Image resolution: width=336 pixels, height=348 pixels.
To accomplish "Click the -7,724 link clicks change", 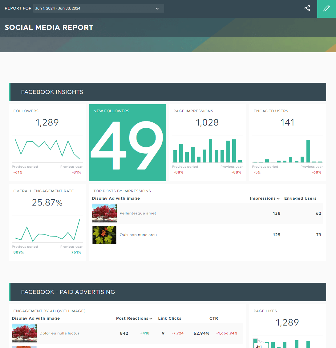I will [178, 333].
